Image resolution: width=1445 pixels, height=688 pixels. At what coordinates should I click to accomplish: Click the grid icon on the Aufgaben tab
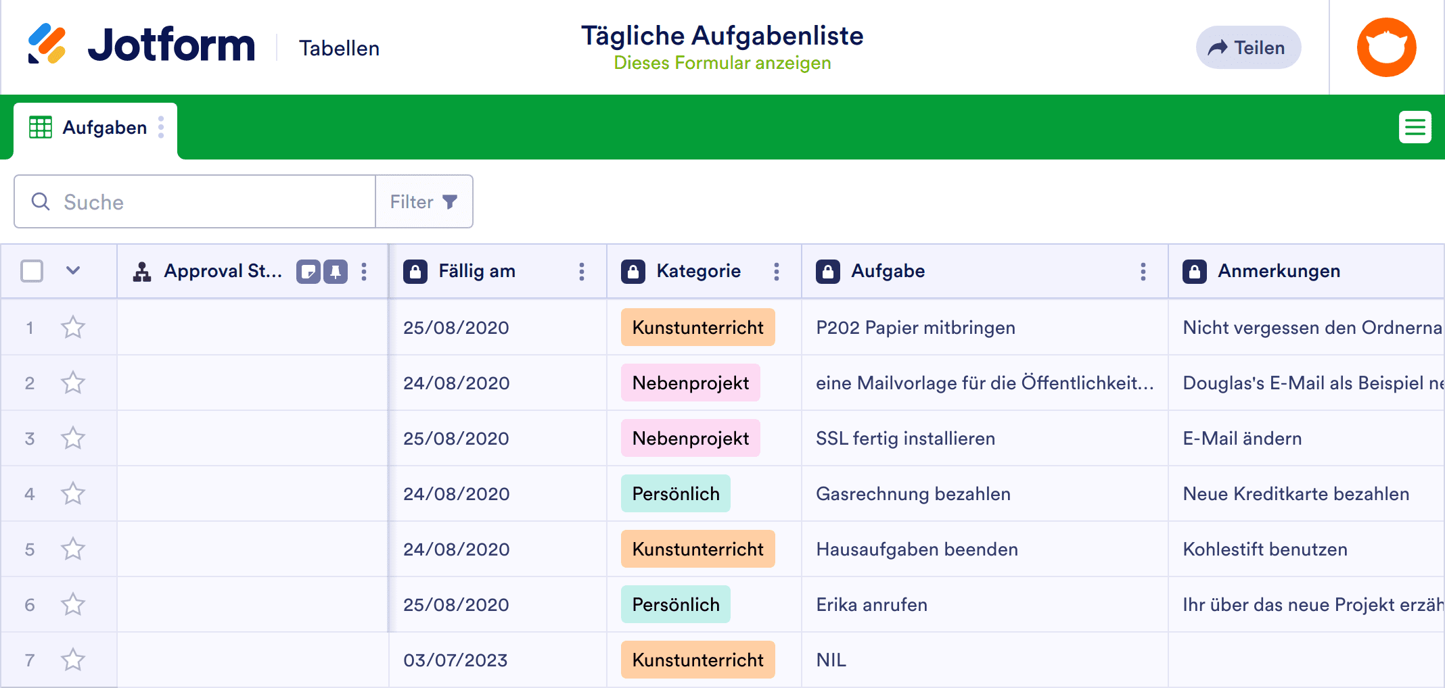(40, 127)
